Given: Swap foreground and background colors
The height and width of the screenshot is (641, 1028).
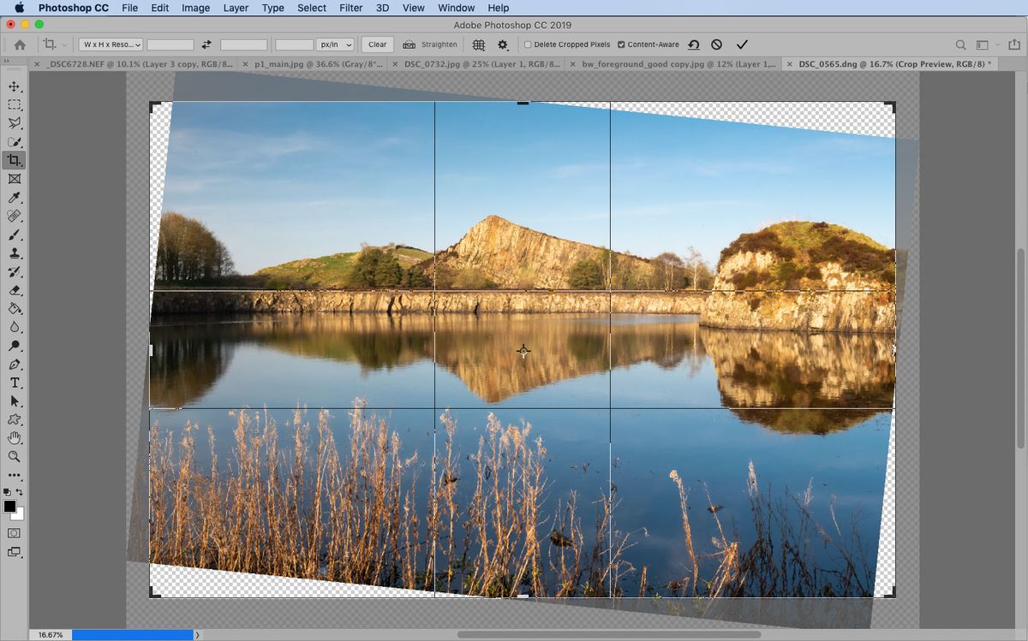Looking at the screenshot, I should click(x=20, y=492).
